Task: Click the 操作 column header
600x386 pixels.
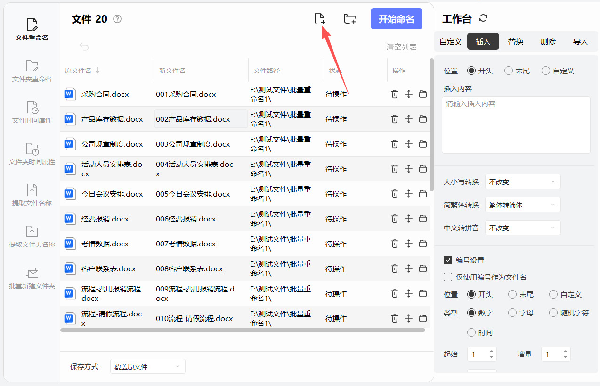Action: click(x=399, y=71)
